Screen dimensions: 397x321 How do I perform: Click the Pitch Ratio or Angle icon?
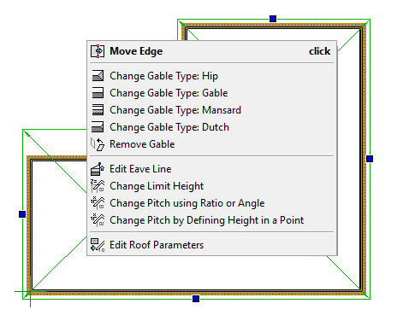point(98,203)
